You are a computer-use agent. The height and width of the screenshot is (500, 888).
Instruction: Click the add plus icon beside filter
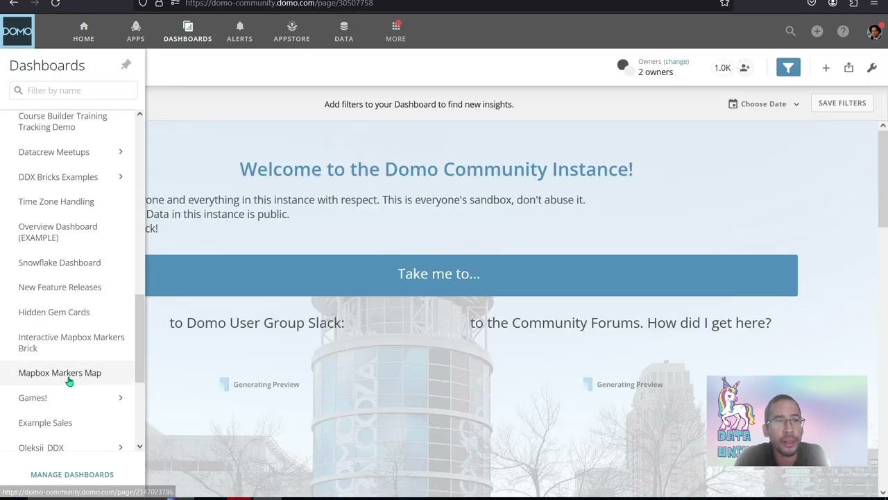pos(826,68)
